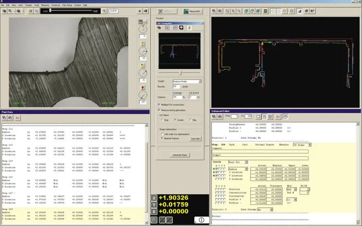The image size is (362, 227).
Task: Select CAD order (no optimization) option
Action: [x=161, y=134]
